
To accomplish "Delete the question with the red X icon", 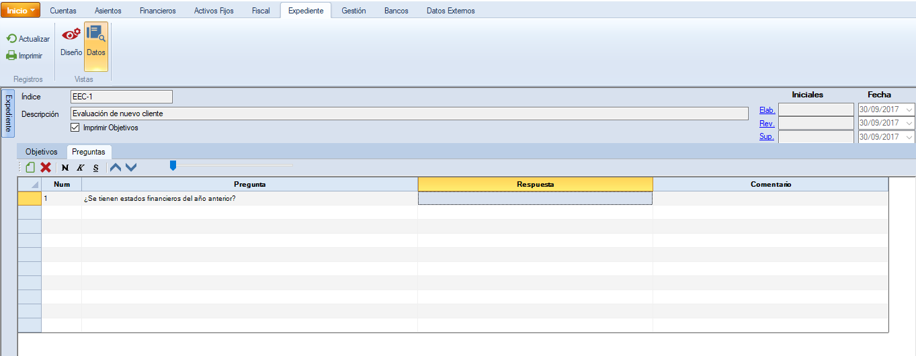I will click(x=46, y=167).
